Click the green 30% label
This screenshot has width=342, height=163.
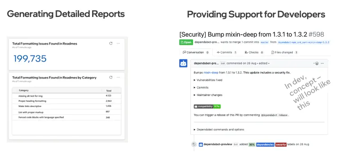click(x=252, y=145)
